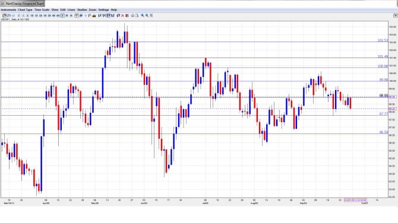Click the first chart instrument toolbar icon

click(5, 15)
